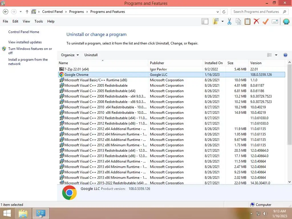This screenshot has width=292, height=219.
Task: Sort by the Size column header
Action: [237, 63]
